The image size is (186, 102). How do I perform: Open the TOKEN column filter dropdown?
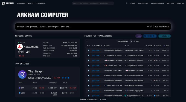155,46
